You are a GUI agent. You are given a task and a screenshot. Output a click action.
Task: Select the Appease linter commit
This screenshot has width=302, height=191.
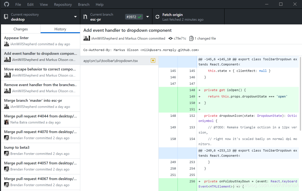40,41
